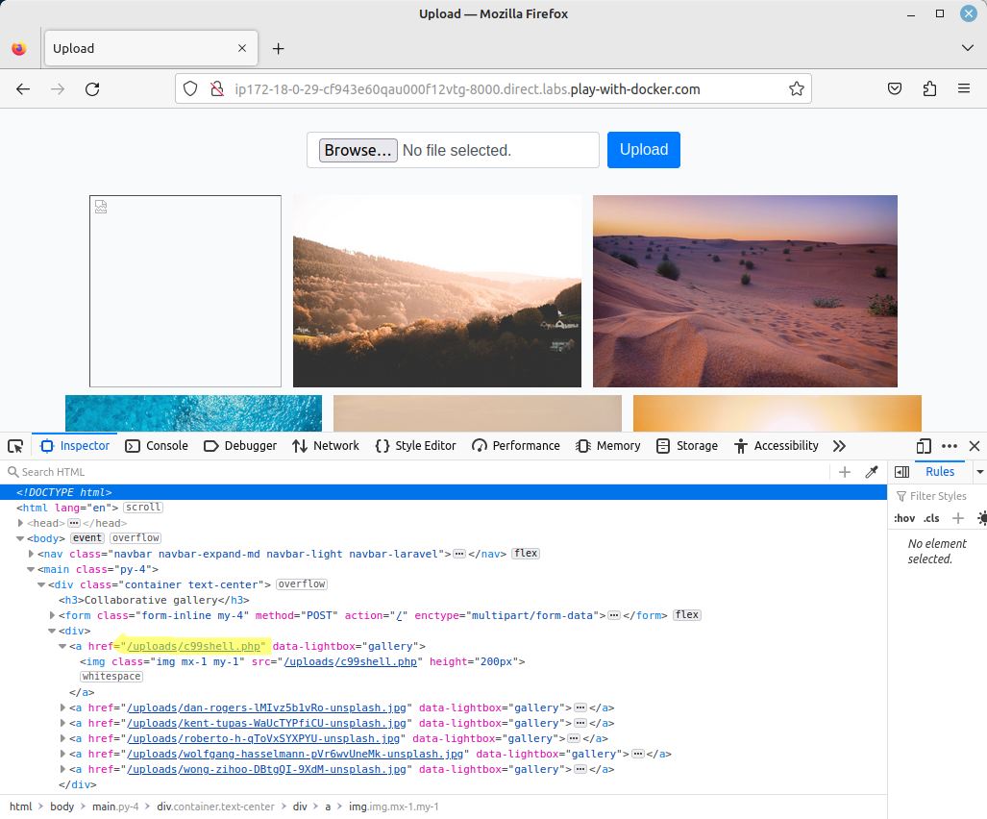Collapse the main py-4 element

(x=31, y=569)
